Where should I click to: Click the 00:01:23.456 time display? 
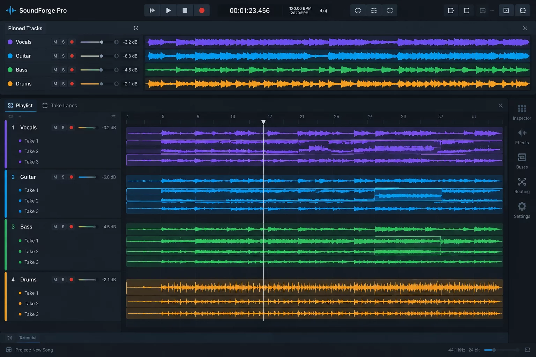coord(250,11)
